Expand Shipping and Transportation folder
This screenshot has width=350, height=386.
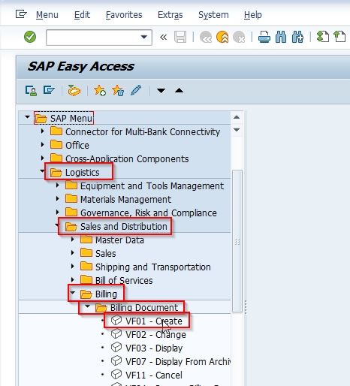pos(72,267)
